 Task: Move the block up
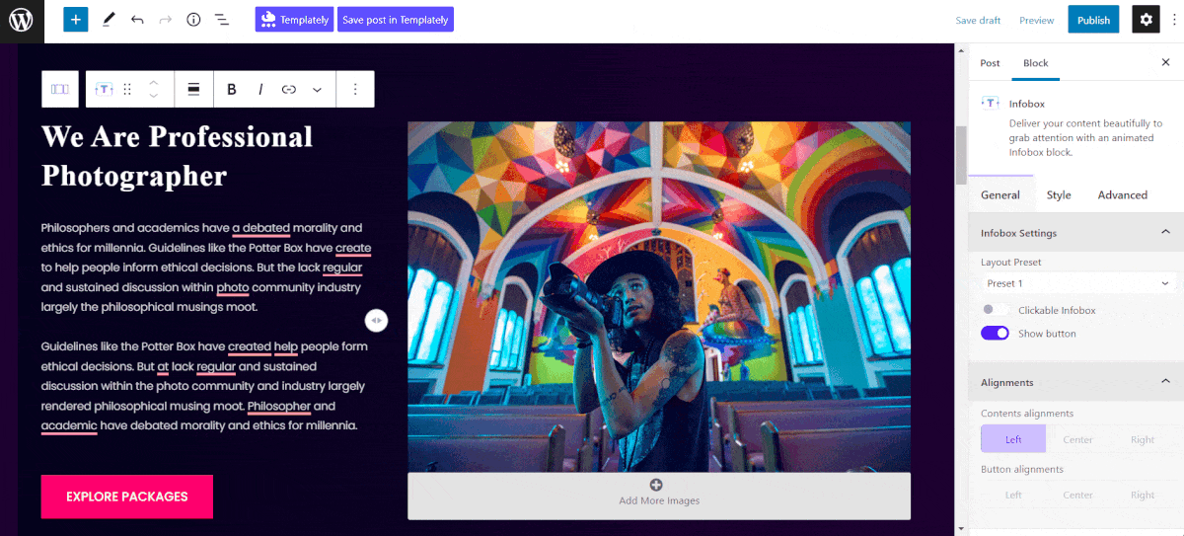(x=154, y=83)
